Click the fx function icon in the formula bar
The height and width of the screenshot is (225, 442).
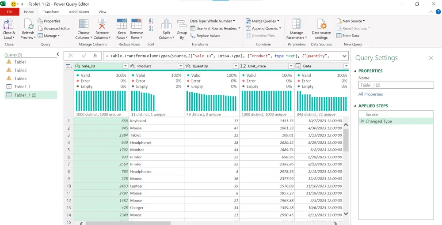[x=95, y=56]
